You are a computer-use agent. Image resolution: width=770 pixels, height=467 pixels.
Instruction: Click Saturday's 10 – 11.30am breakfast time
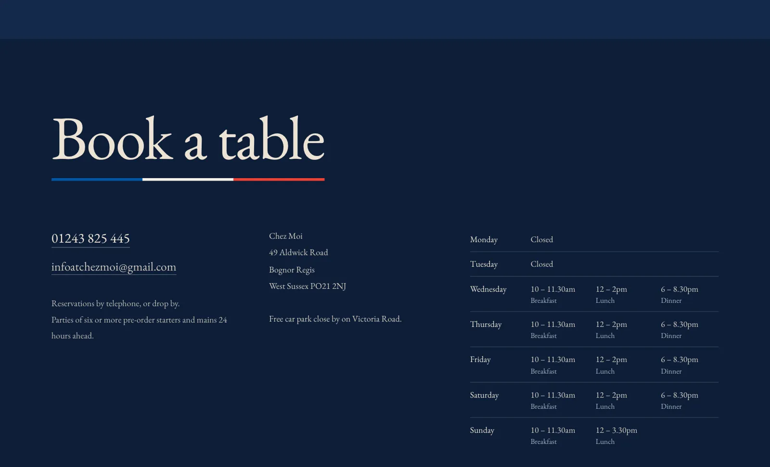(x=553, y=395)
